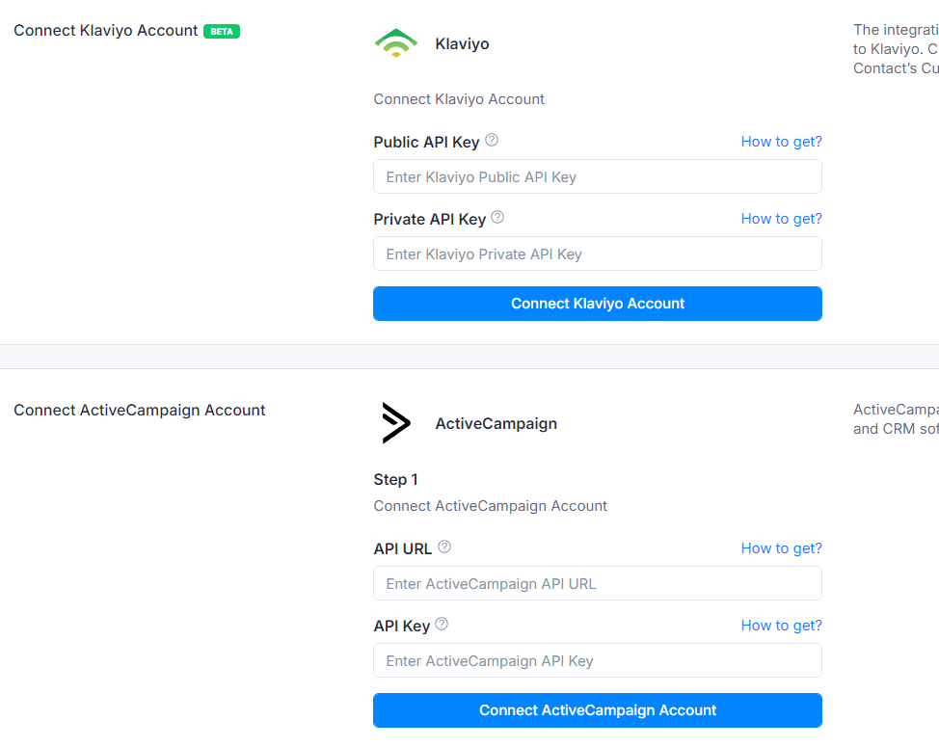Viewport: 939px width, 747px height.
Task: Click the Connect Klaviyo Account section heading
Action: (105, 31)
